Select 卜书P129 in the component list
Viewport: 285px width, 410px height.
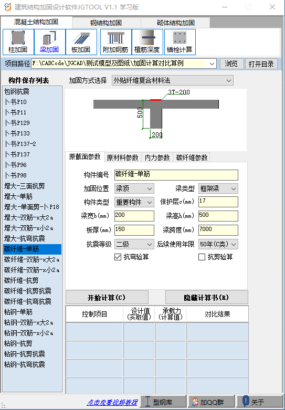click(x=32, y=123)
